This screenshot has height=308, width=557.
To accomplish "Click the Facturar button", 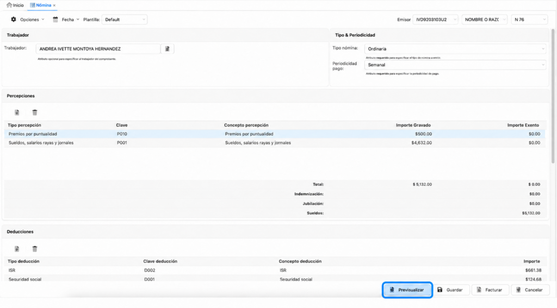I will point(490,290).
